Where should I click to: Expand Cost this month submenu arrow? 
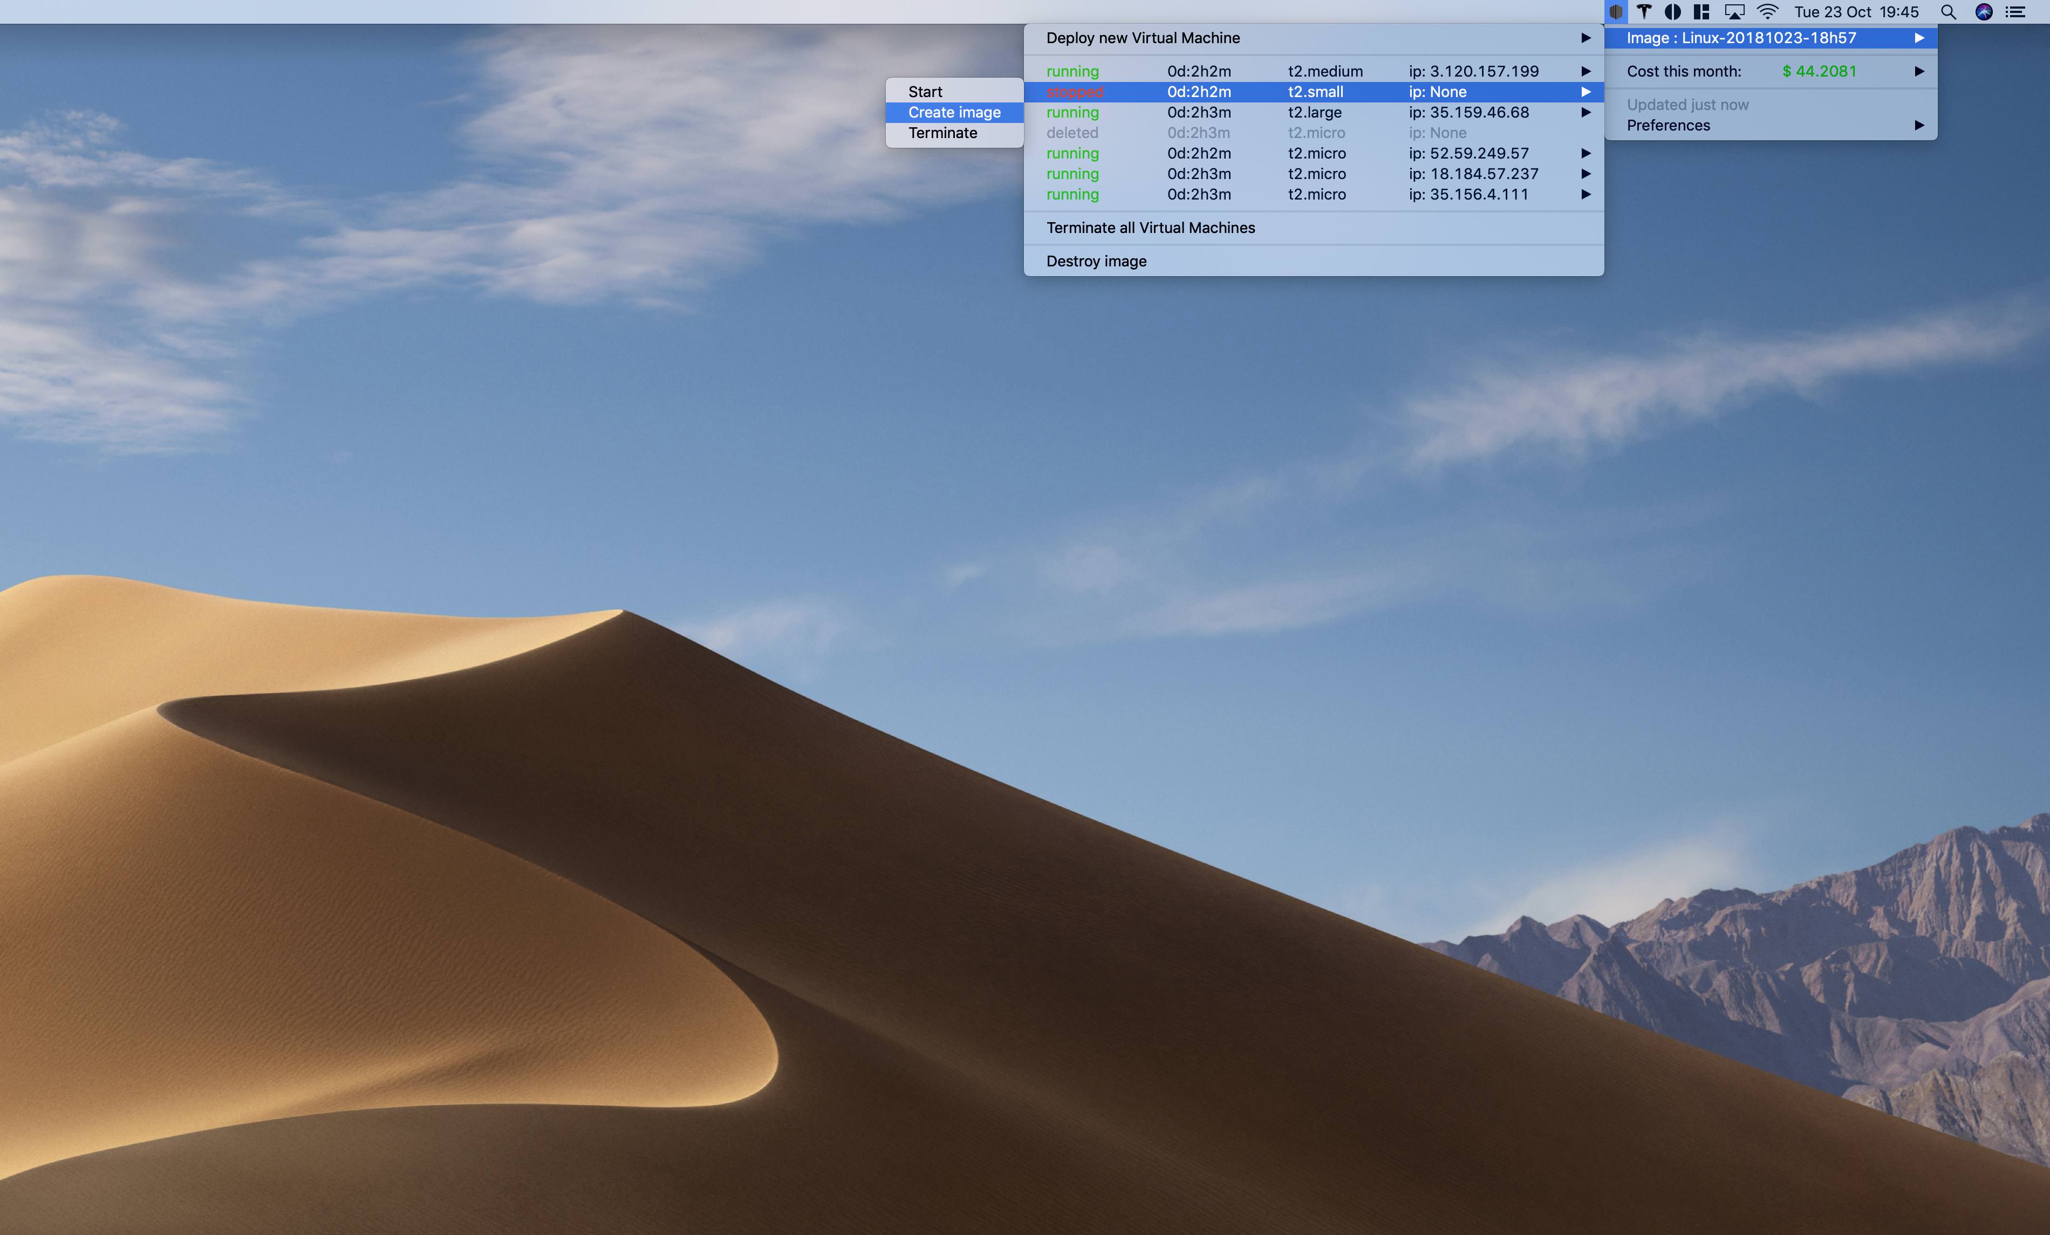[1919, 72]
